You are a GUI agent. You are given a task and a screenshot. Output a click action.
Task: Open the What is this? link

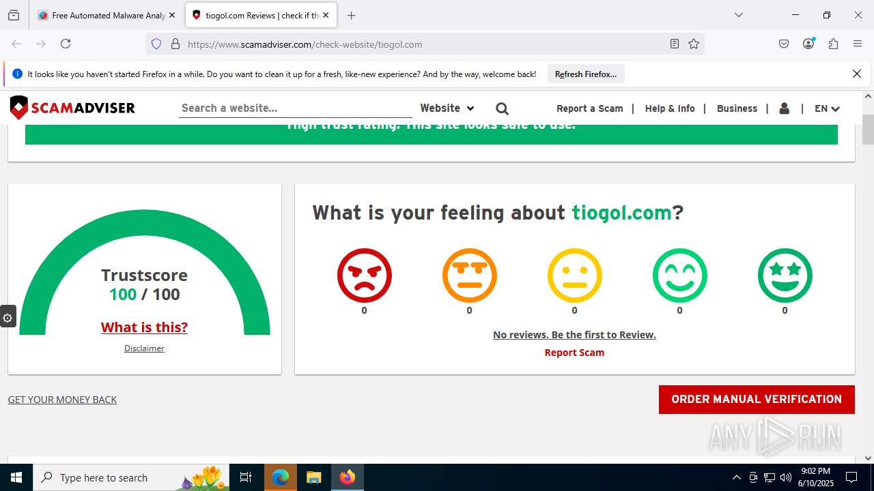point(144,327)
